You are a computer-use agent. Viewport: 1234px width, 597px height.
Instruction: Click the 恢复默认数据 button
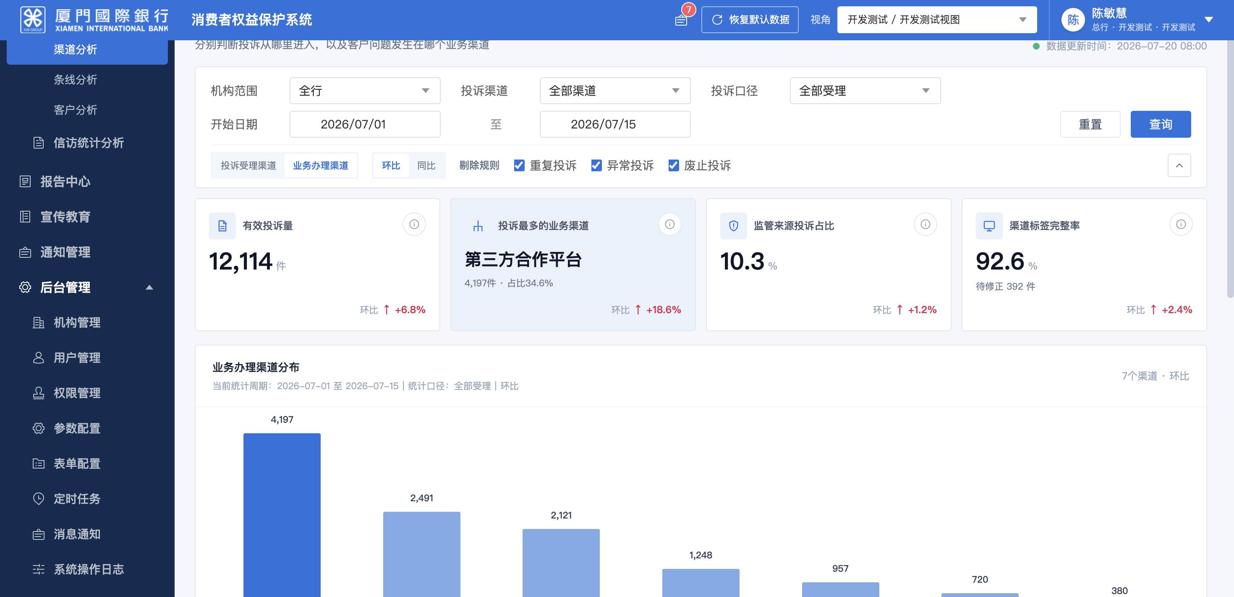coord(750,20)
